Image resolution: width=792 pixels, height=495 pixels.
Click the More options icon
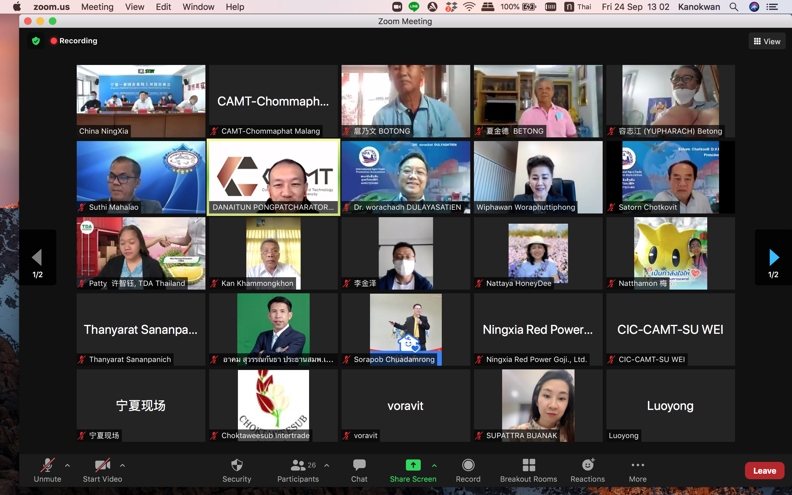click(638, 465)
